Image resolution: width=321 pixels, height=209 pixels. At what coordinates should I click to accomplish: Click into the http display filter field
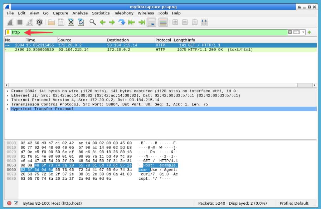pos(150,32)
